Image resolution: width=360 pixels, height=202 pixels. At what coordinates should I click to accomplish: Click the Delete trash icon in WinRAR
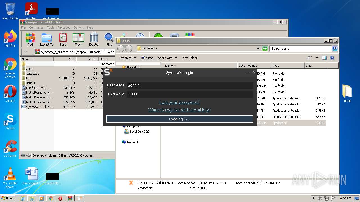coord(94,40)
